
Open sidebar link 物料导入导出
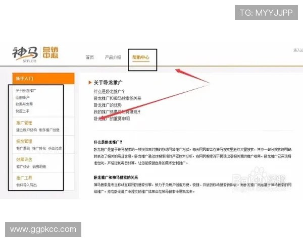[26, 185]
